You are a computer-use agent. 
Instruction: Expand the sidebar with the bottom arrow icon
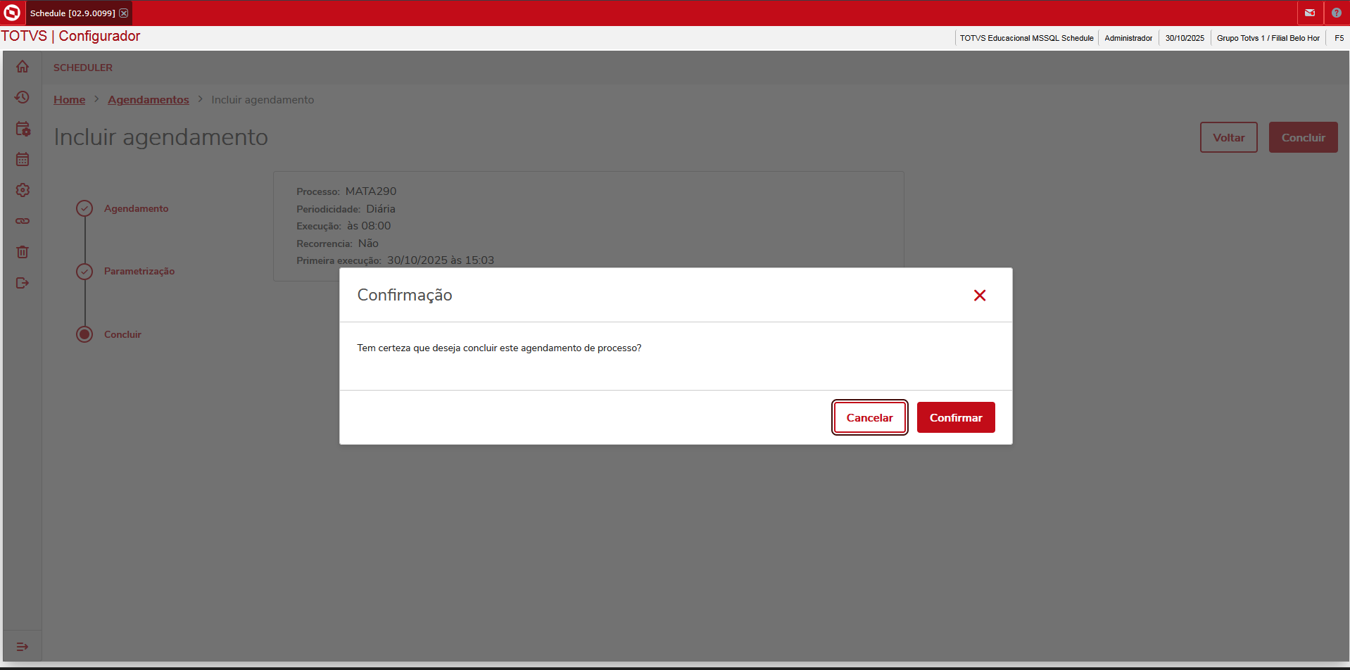(23, 646)
